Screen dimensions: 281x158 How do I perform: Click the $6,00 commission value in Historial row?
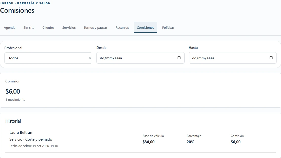point(236,142)
